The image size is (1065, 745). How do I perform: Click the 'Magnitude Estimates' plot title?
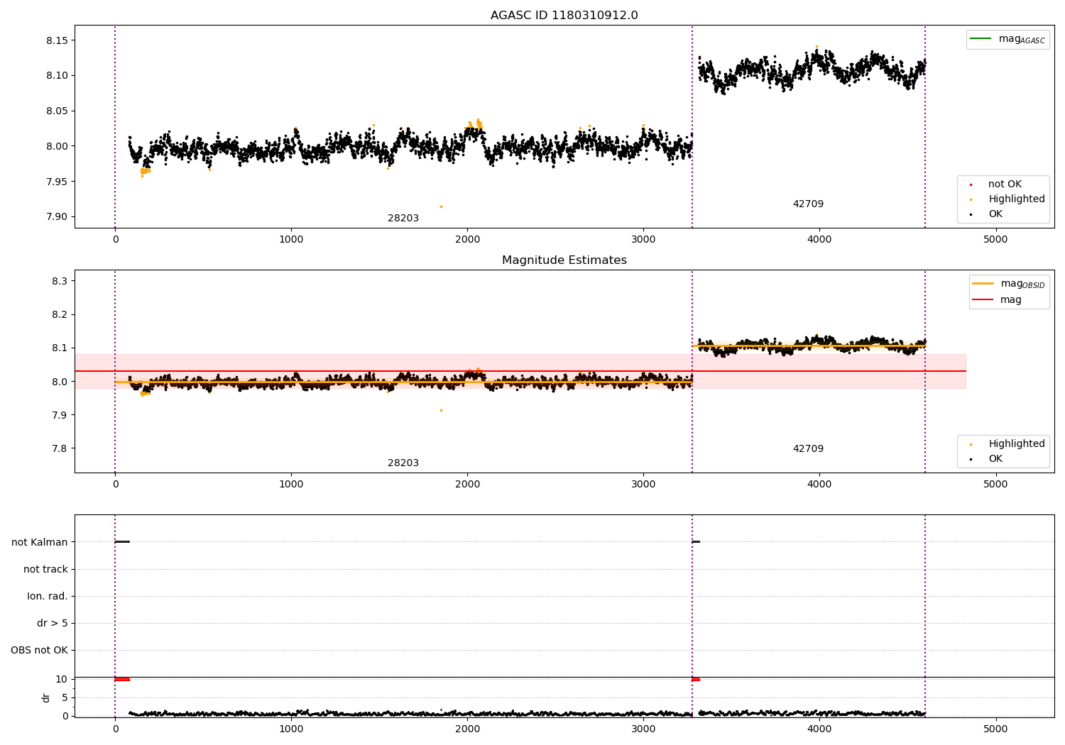(564, 260)
